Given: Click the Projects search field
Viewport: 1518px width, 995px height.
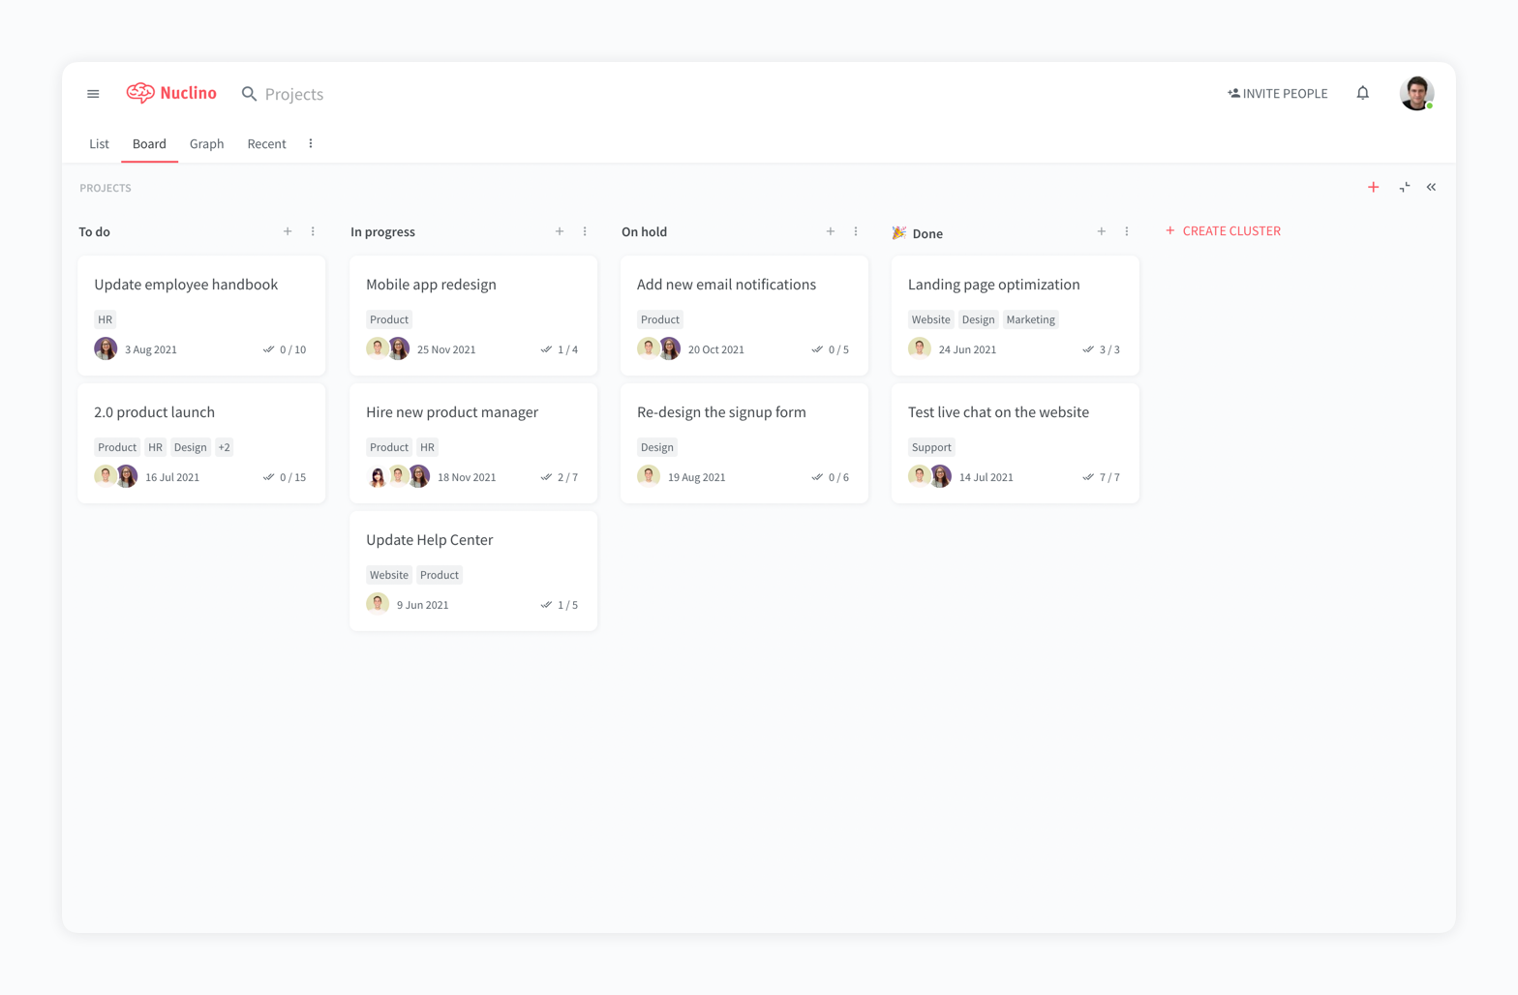Looking at the screenshot, I should pos(293,94).
